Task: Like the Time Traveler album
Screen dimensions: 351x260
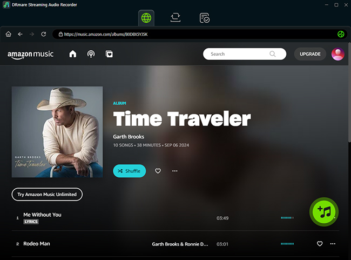Action: 158,171
